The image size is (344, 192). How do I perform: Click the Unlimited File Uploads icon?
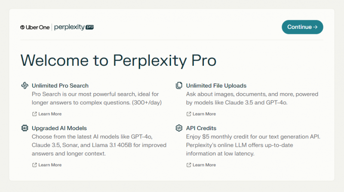[x=179, y=85]
